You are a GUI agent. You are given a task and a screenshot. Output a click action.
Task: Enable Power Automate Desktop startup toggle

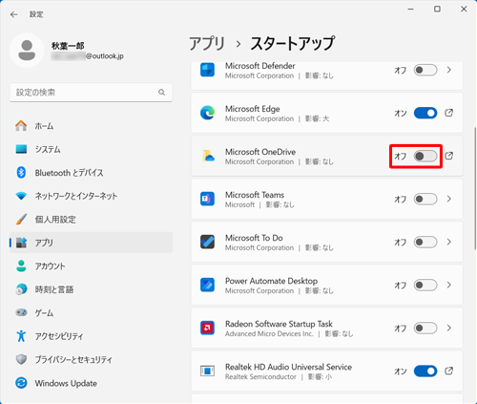pyautogui.click(x=425, y=285)
